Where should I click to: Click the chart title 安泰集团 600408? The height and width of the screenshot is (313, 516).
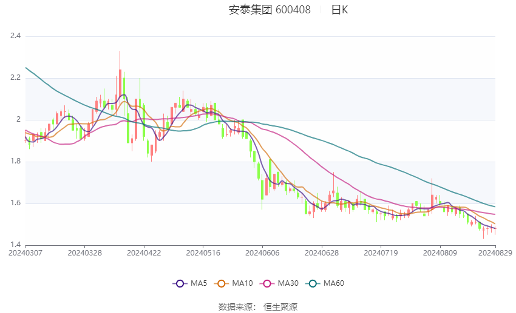click(x=270, y=10)
